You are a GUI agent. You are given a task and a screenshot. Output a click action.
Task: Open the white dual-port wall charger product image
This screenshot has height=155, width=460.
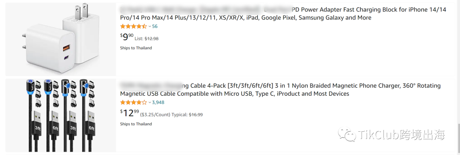tap(61, 39)
